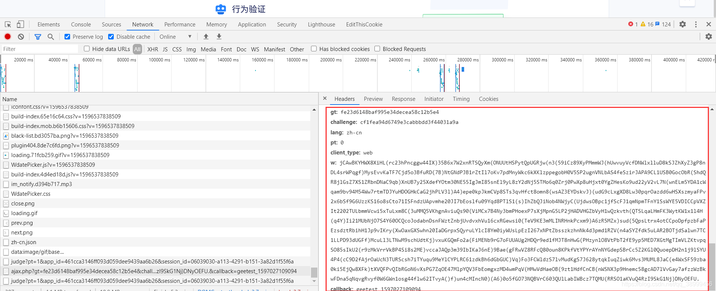
Task: Switch to the Sources tab
Action: pos(112,24)
